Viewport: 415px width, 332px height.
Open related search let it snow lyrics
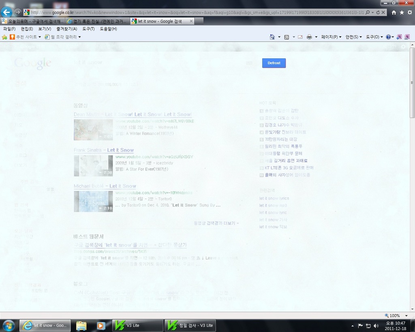tap(274, 198)
